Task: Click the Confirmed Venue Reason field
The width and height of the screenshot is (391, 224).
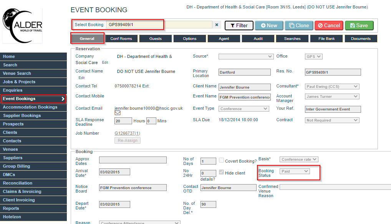Action: coord(335,187)
